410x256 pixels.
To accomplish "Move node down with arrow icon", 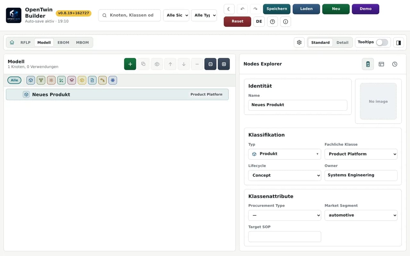I will [184, 64].
